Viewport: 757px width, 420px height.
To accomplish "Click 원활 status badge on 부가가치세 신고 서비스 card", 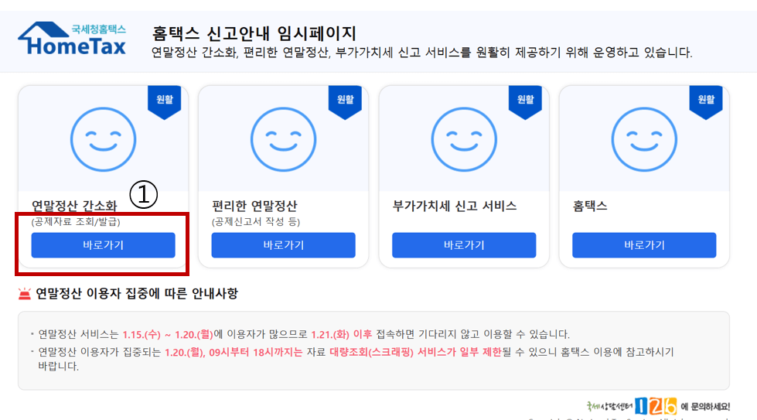I will [525, 102].
